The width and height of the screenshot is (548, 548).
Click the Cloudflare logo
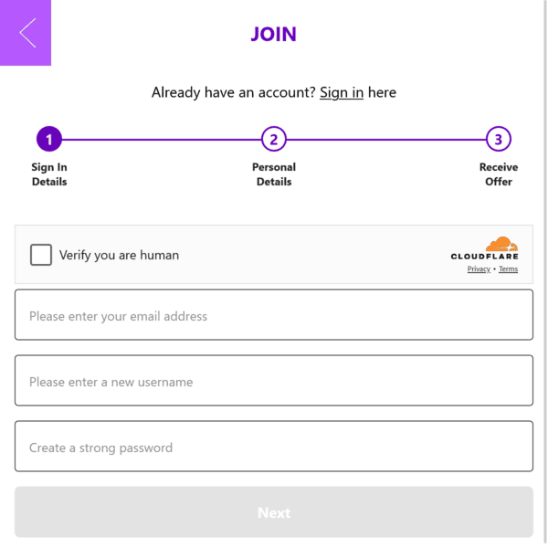pyautogui.click(x=484, y=248)
